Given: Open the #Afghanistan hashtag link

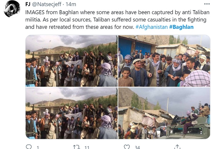Looking at the screenshot, I should tap(152, 27).
